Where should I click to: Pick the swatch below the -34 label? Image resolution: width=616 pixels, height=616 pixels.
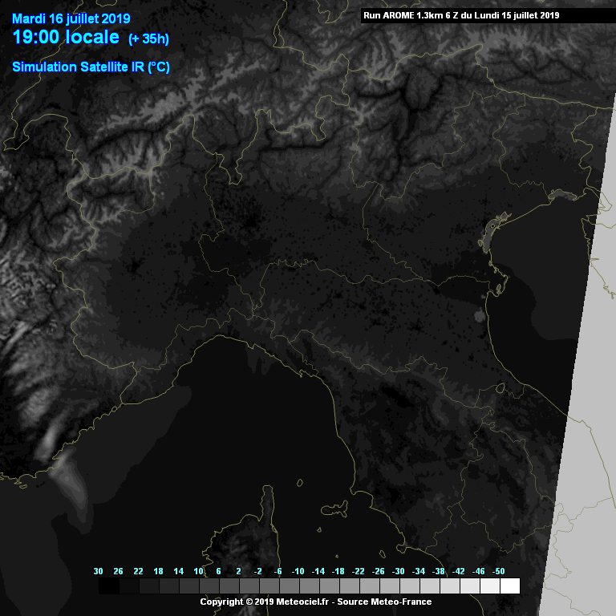coord(430,586)
